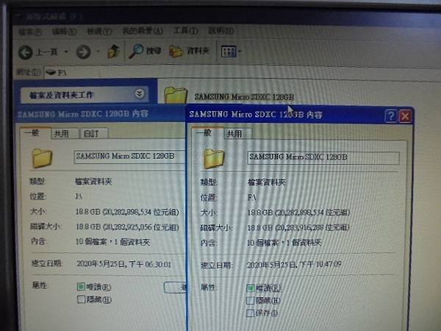
Task: Go back with the Back arrow icon
Action: point(25,52)
